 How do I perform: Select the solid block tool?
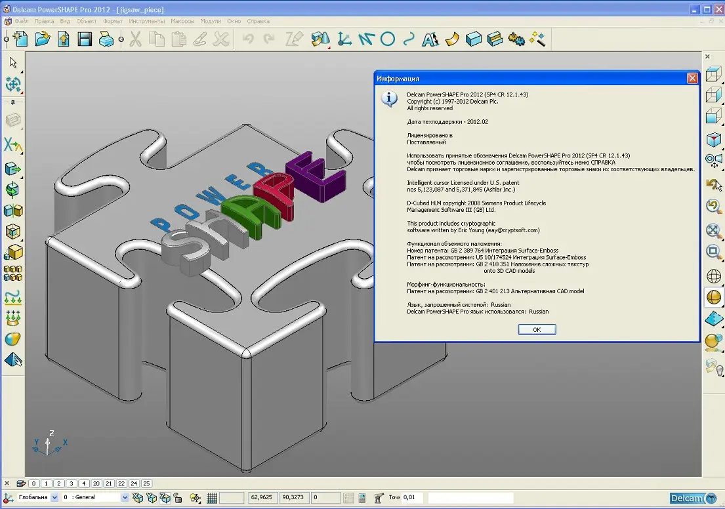474,39
